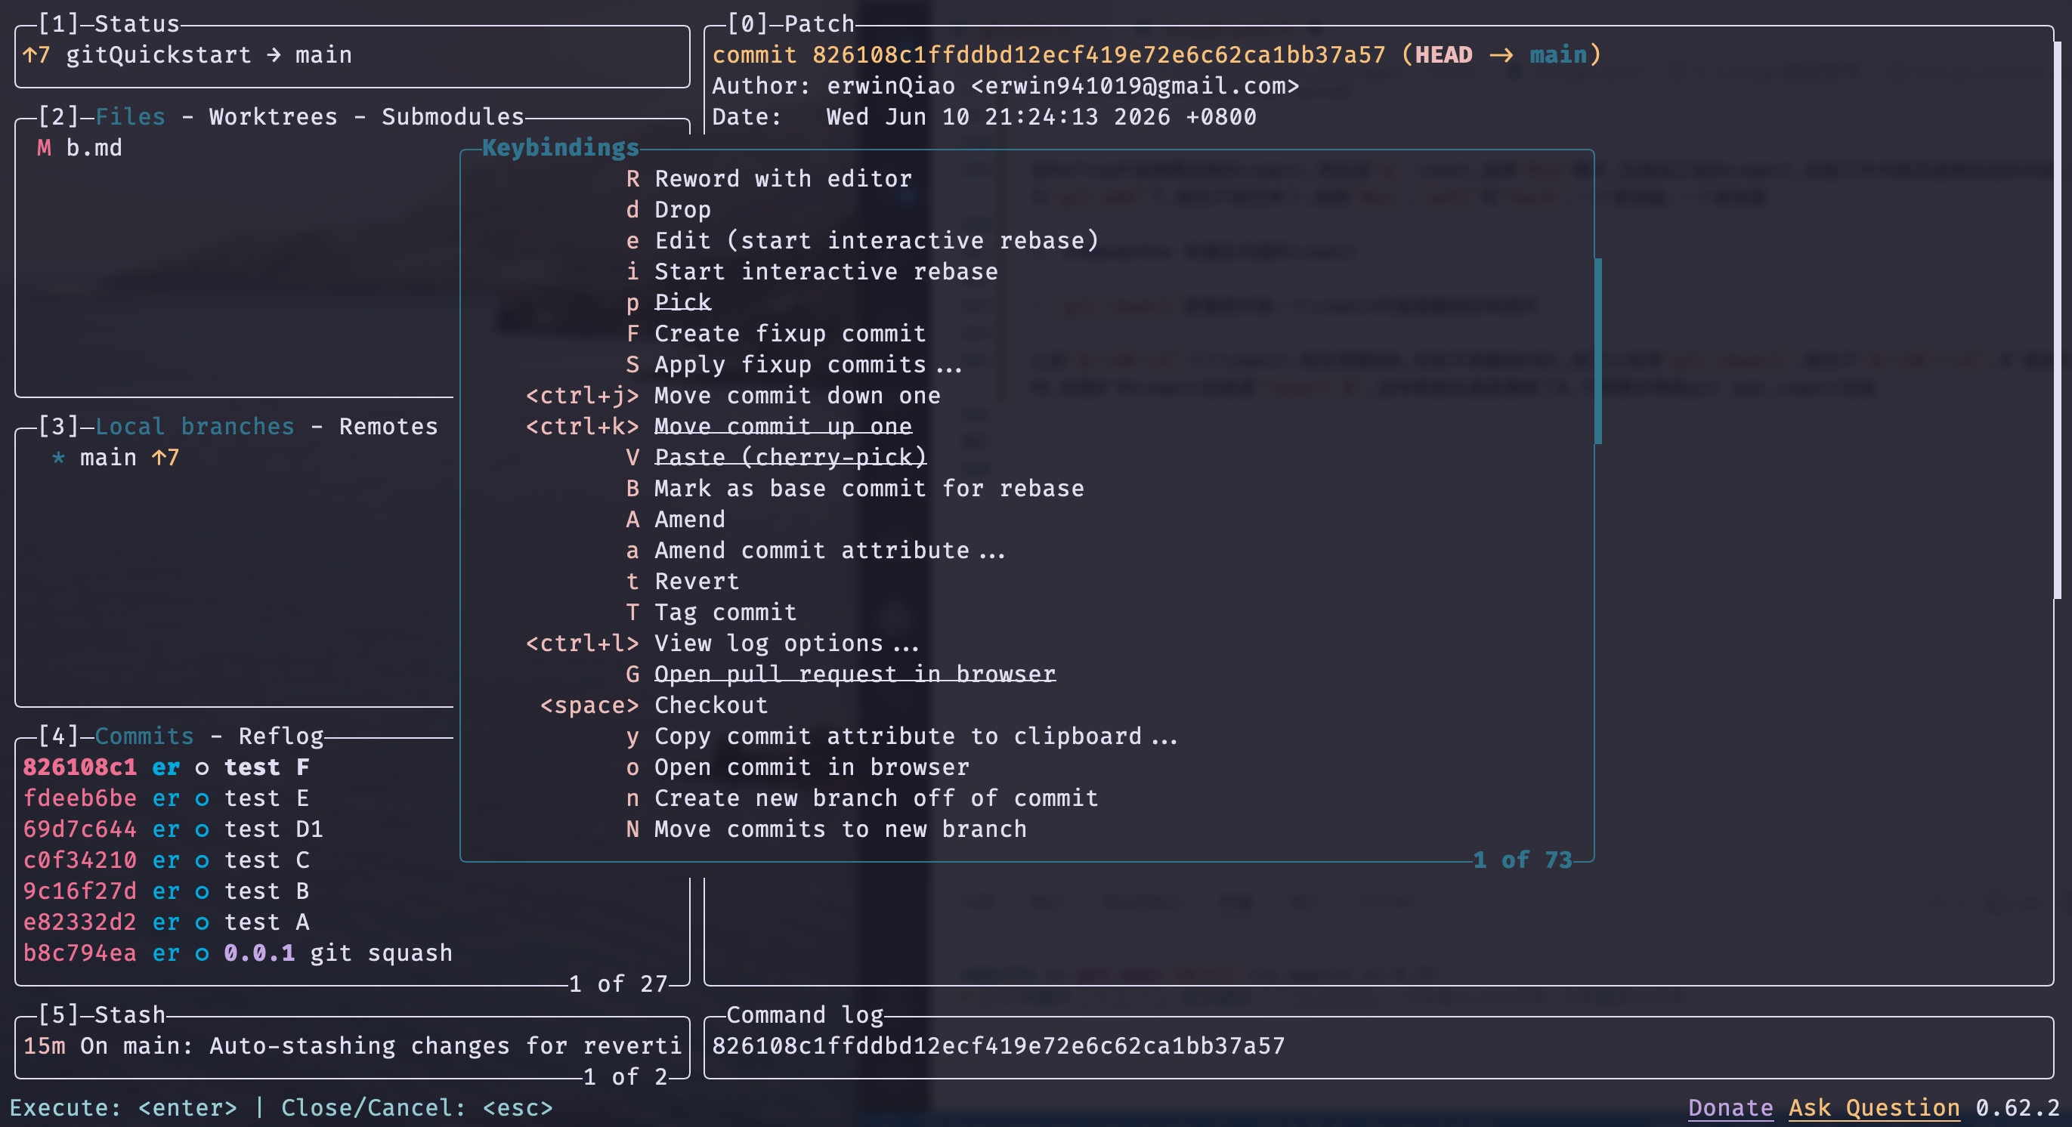Click the '1 of 2' stash counter
Viewport: 2072px width, 1127px height.
click(x=625, y=1076)
